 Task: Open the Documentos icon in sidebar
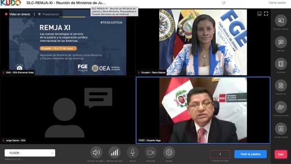point(281,85)
